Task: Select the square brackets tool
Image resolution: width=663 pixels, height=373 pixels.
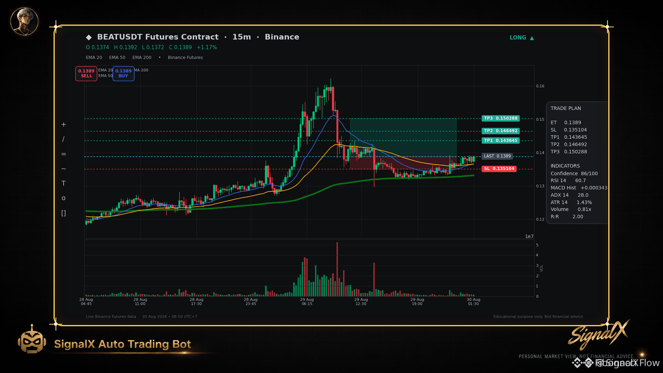Action: point(63,213)
